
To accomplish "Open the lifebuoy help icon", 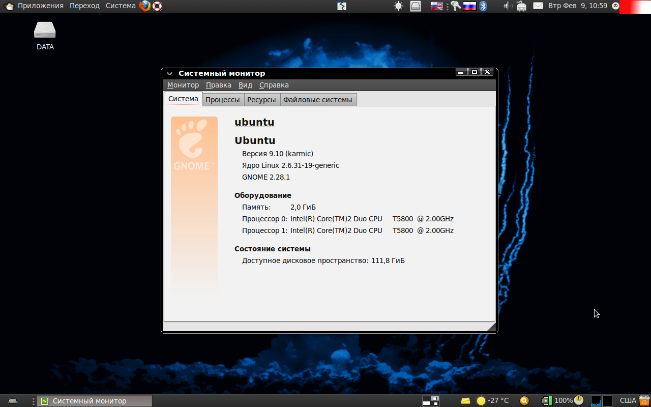I will click(x=157, y=6).
